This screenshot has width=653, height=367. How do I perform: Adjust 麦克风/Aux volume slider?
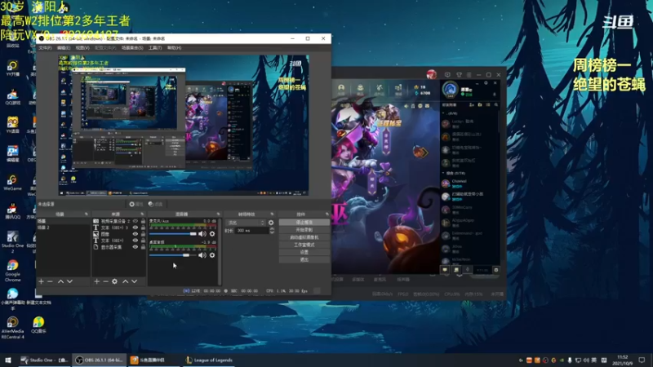172,234
